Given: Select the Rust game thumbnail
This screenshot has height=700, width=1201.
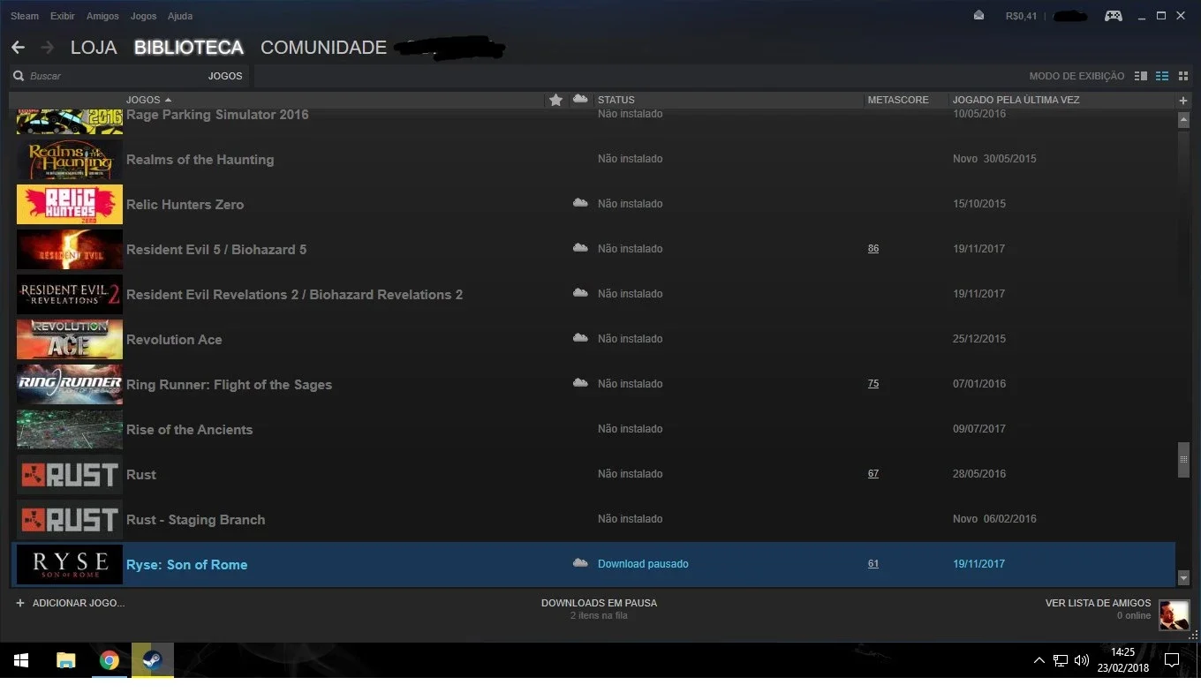Looking at the screenshot, I should (70, 474).
